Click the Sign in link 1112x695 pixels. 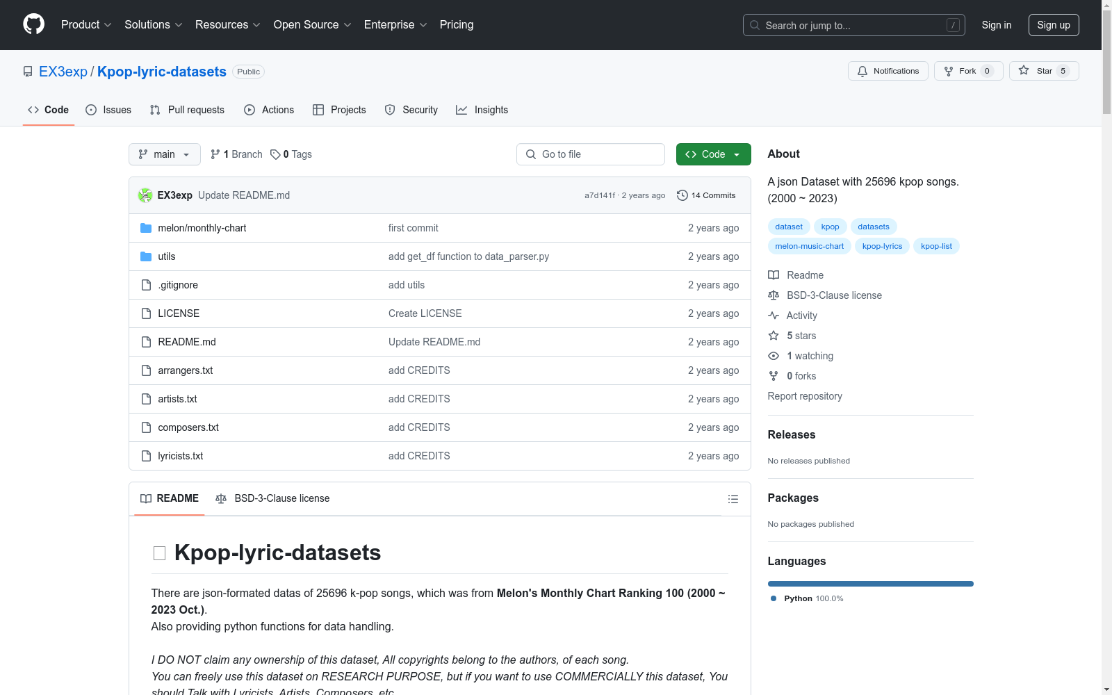click(997, 25)
